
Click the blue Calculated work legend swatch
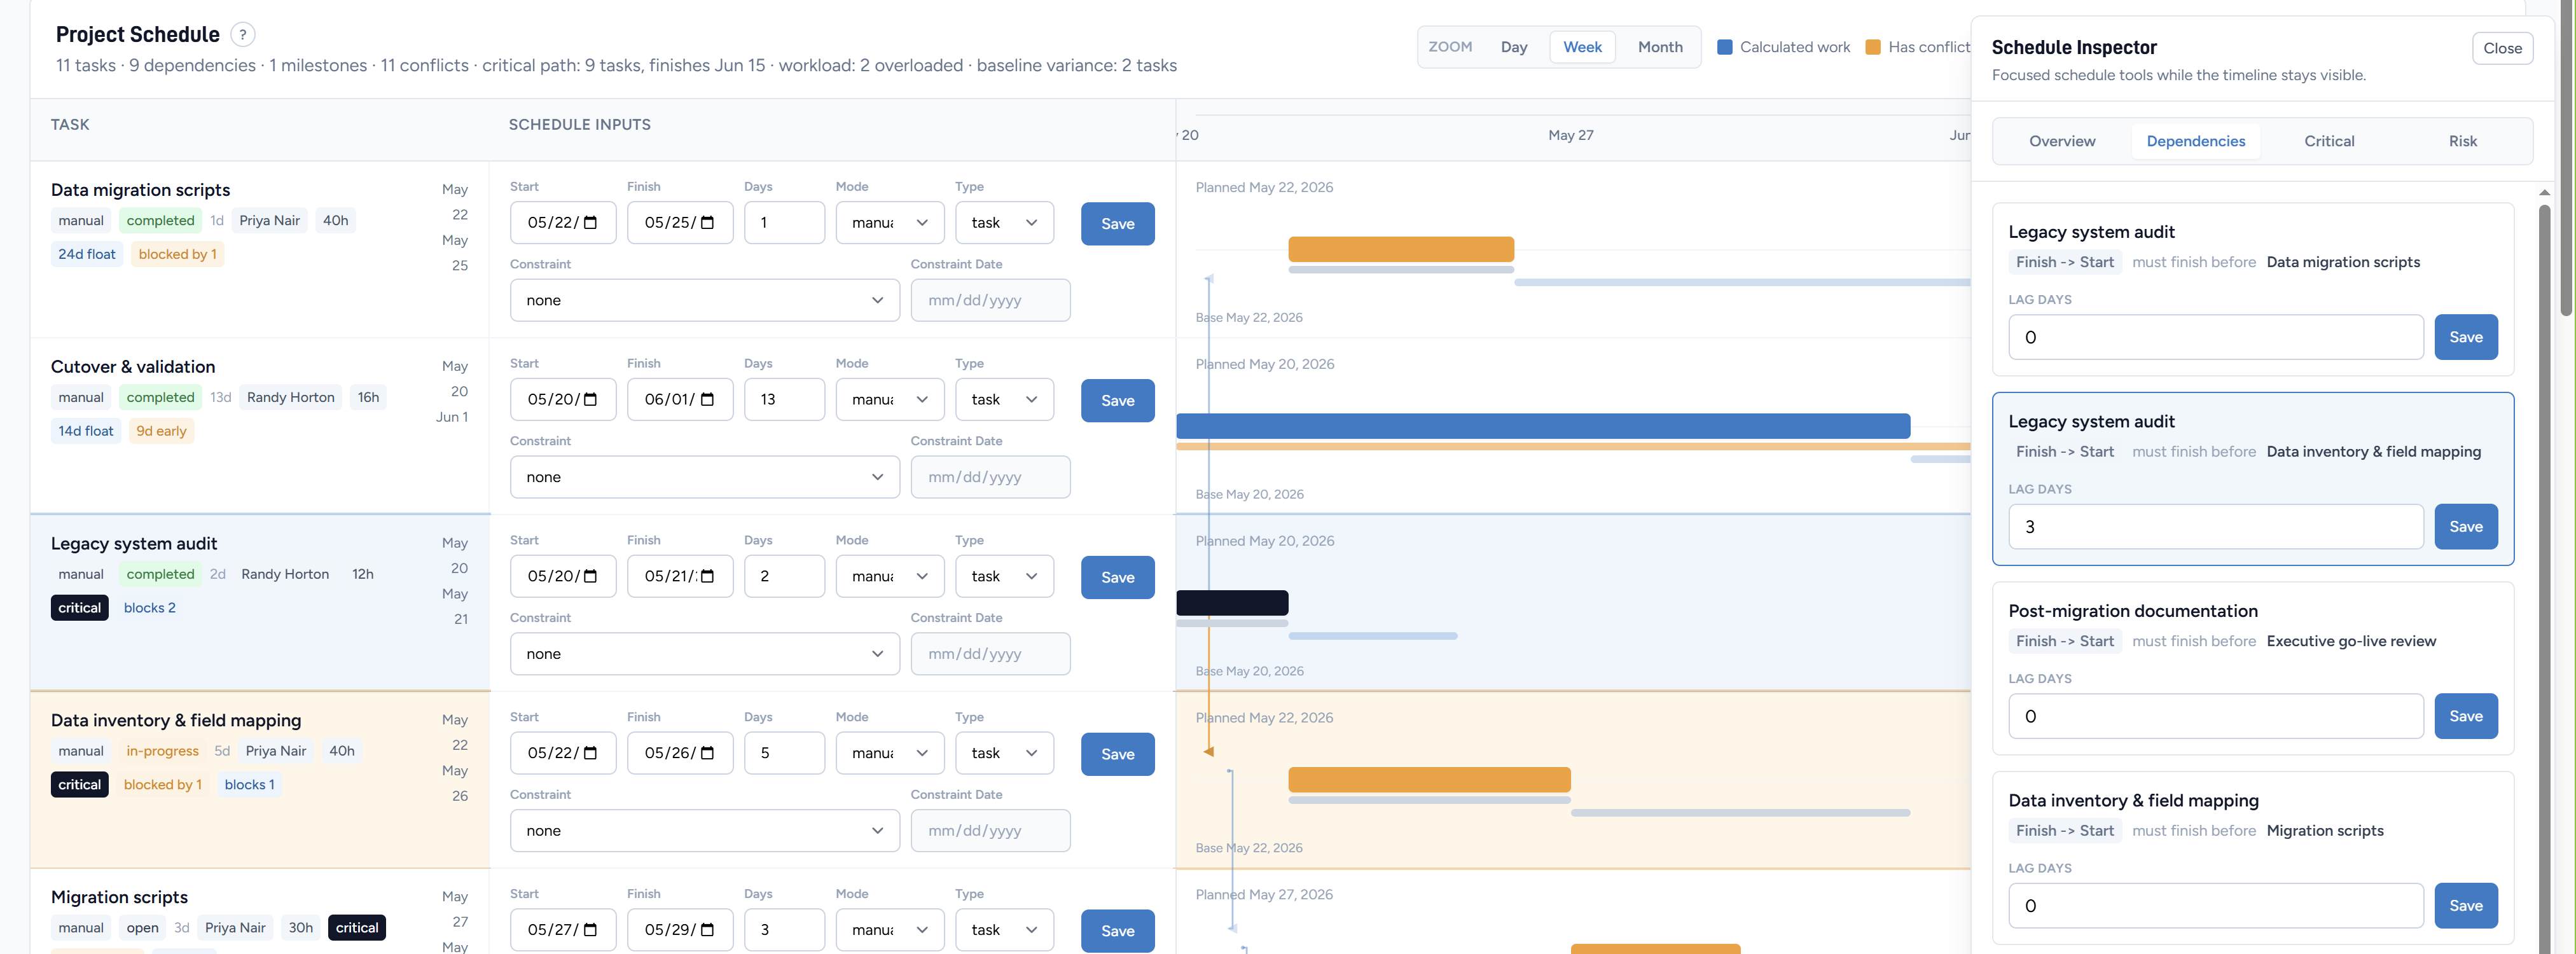pos(1724,47)
